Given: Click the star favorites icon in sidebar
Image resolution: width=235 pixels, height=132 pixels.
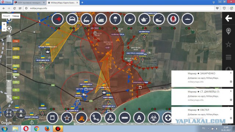Looking at the screenshot, I should tap(228, 44).
